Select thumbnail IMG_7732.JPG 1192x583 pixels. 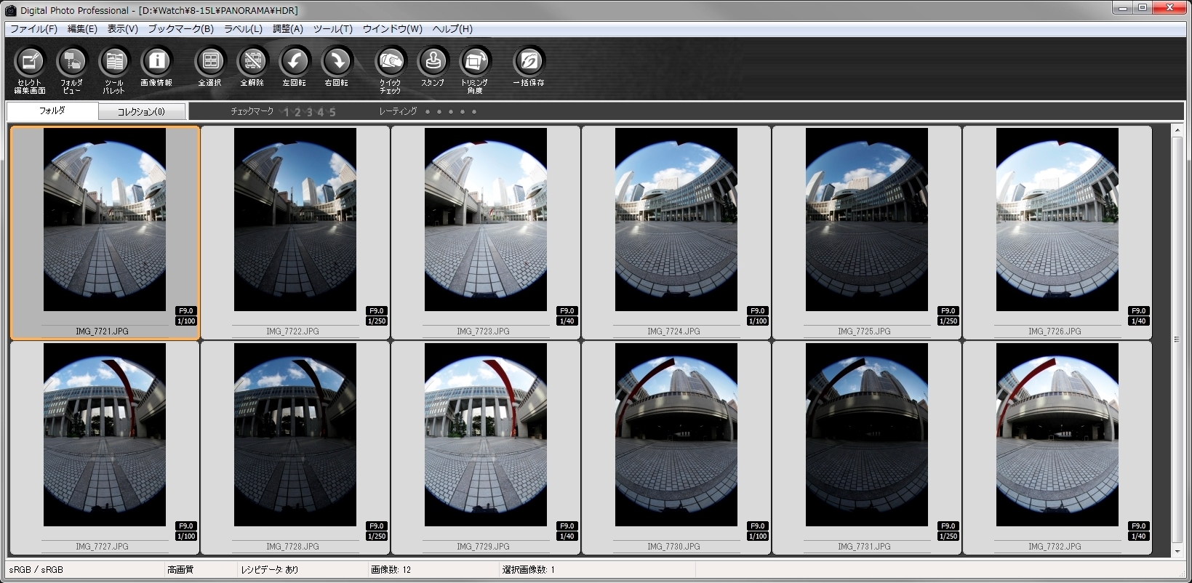1057,435
